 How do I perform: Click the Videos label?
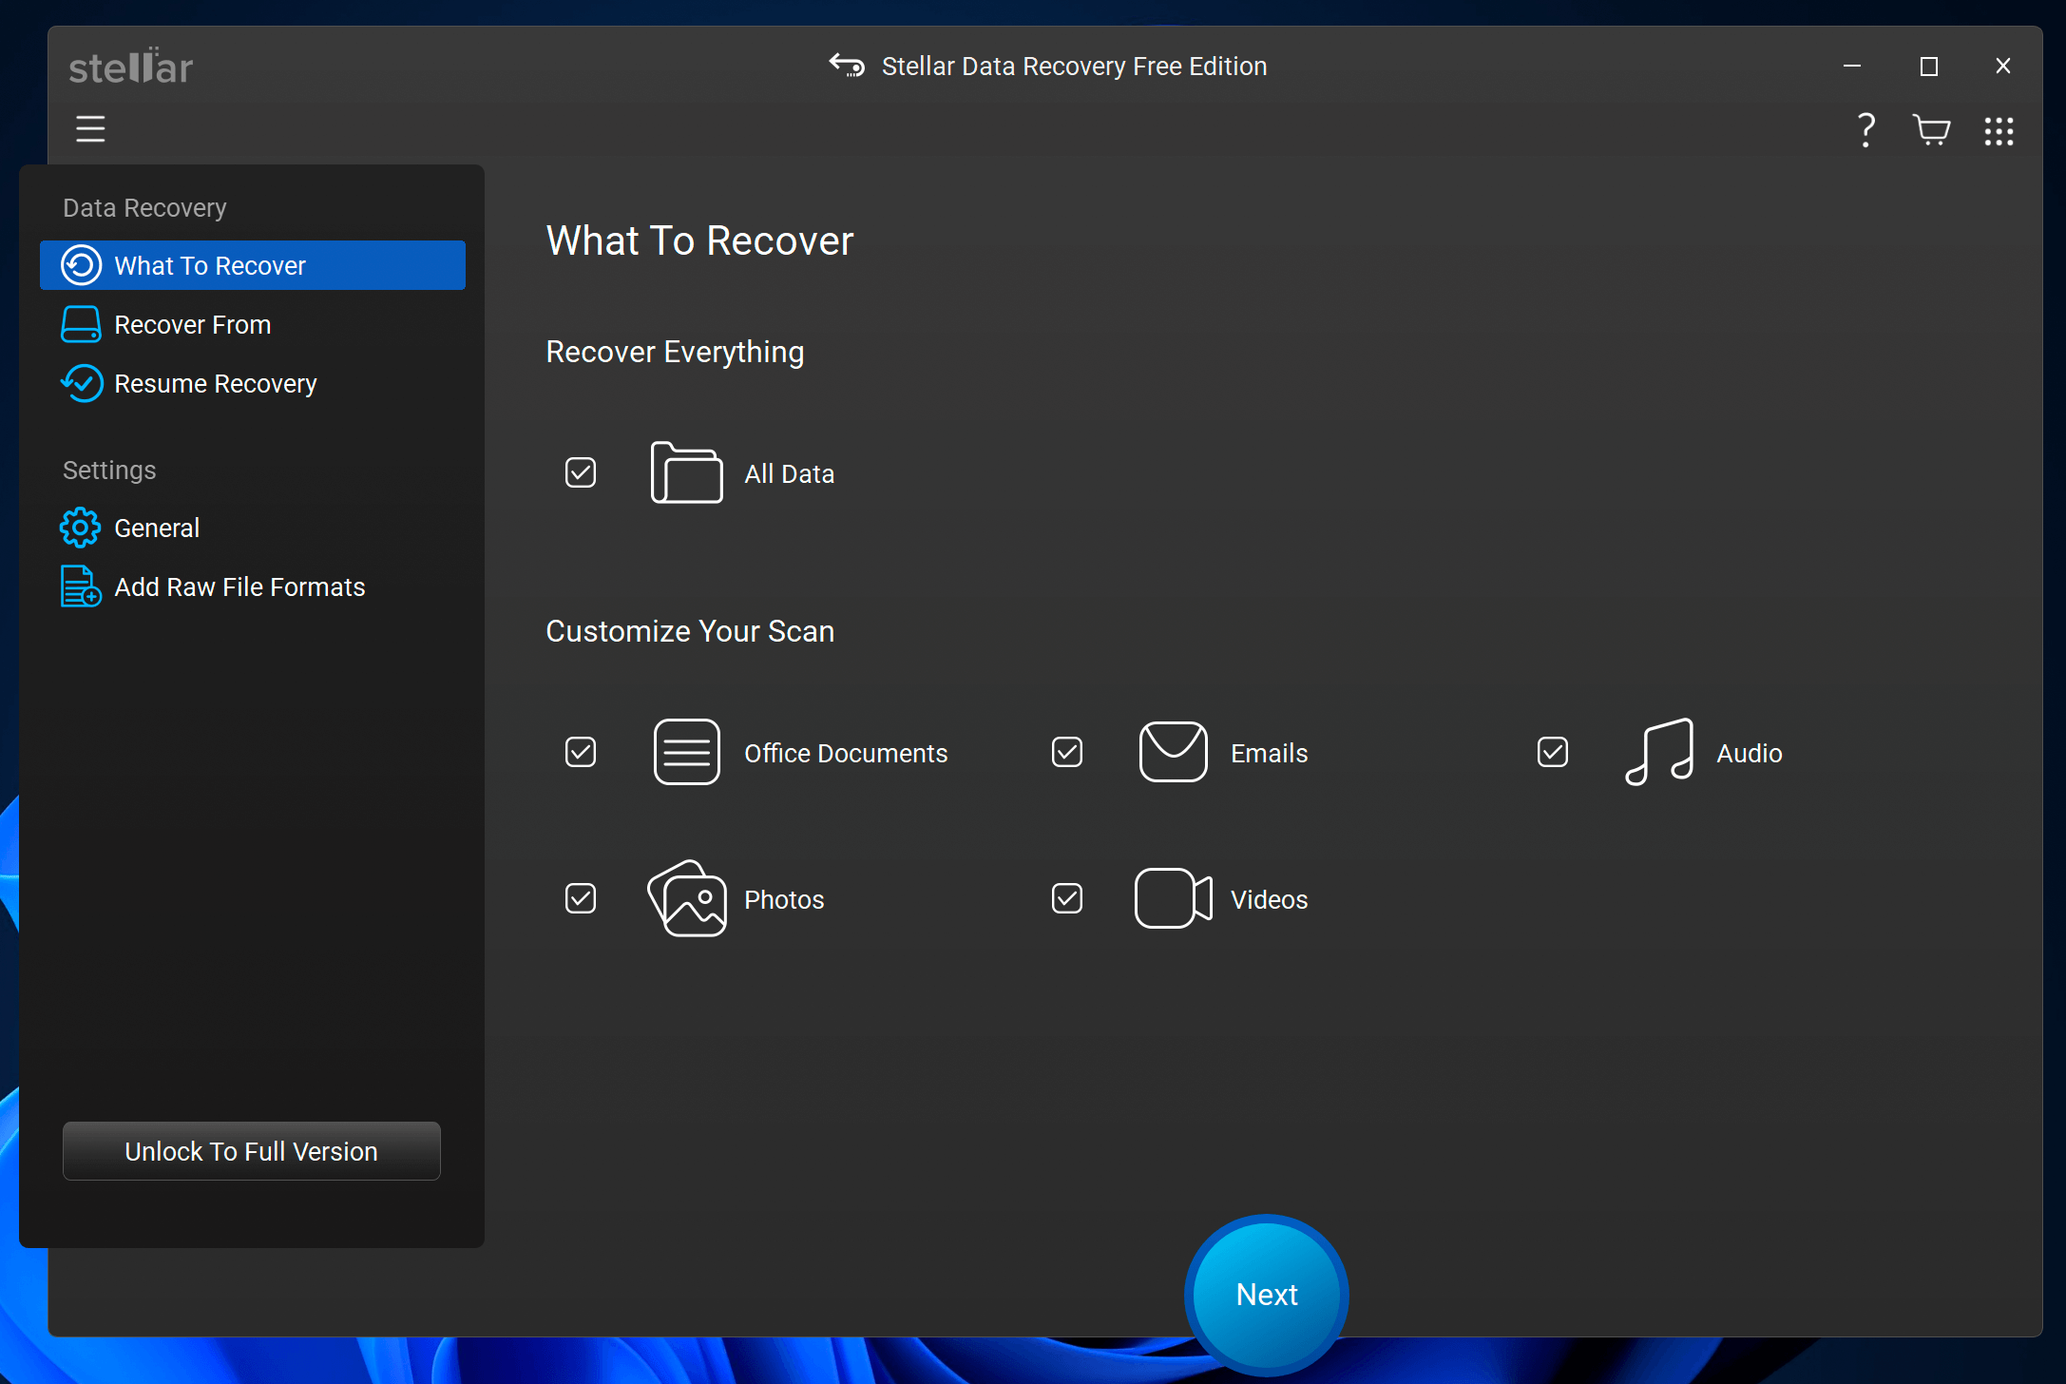(1270, 899)
